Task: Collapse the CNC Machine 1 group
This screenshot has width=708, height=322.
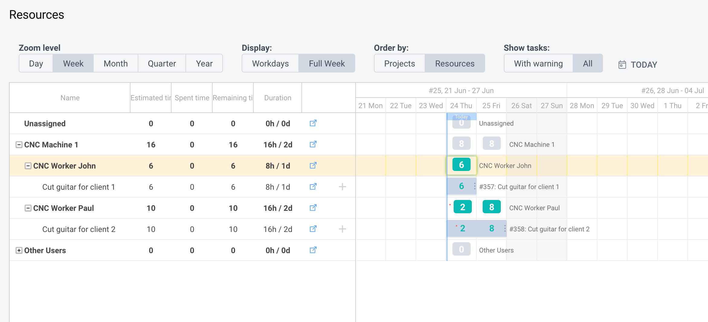Action: coord(19,145)
